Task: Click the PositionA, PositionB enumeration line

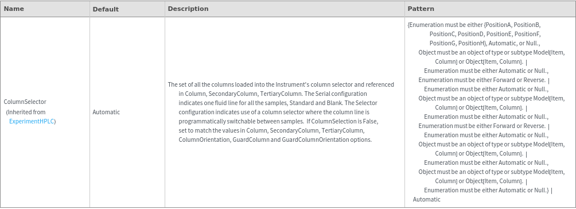Action: (x=474, y=25)
